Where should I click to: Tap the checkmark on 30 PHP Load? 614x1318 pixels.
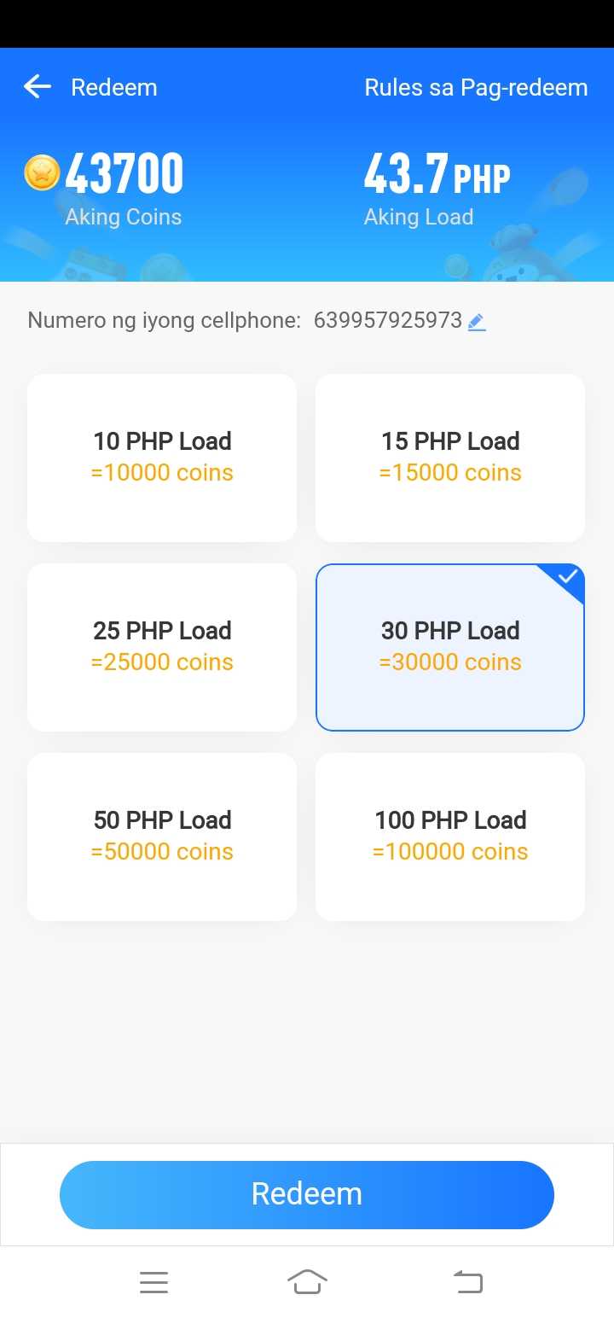click(x=567, y=577)
